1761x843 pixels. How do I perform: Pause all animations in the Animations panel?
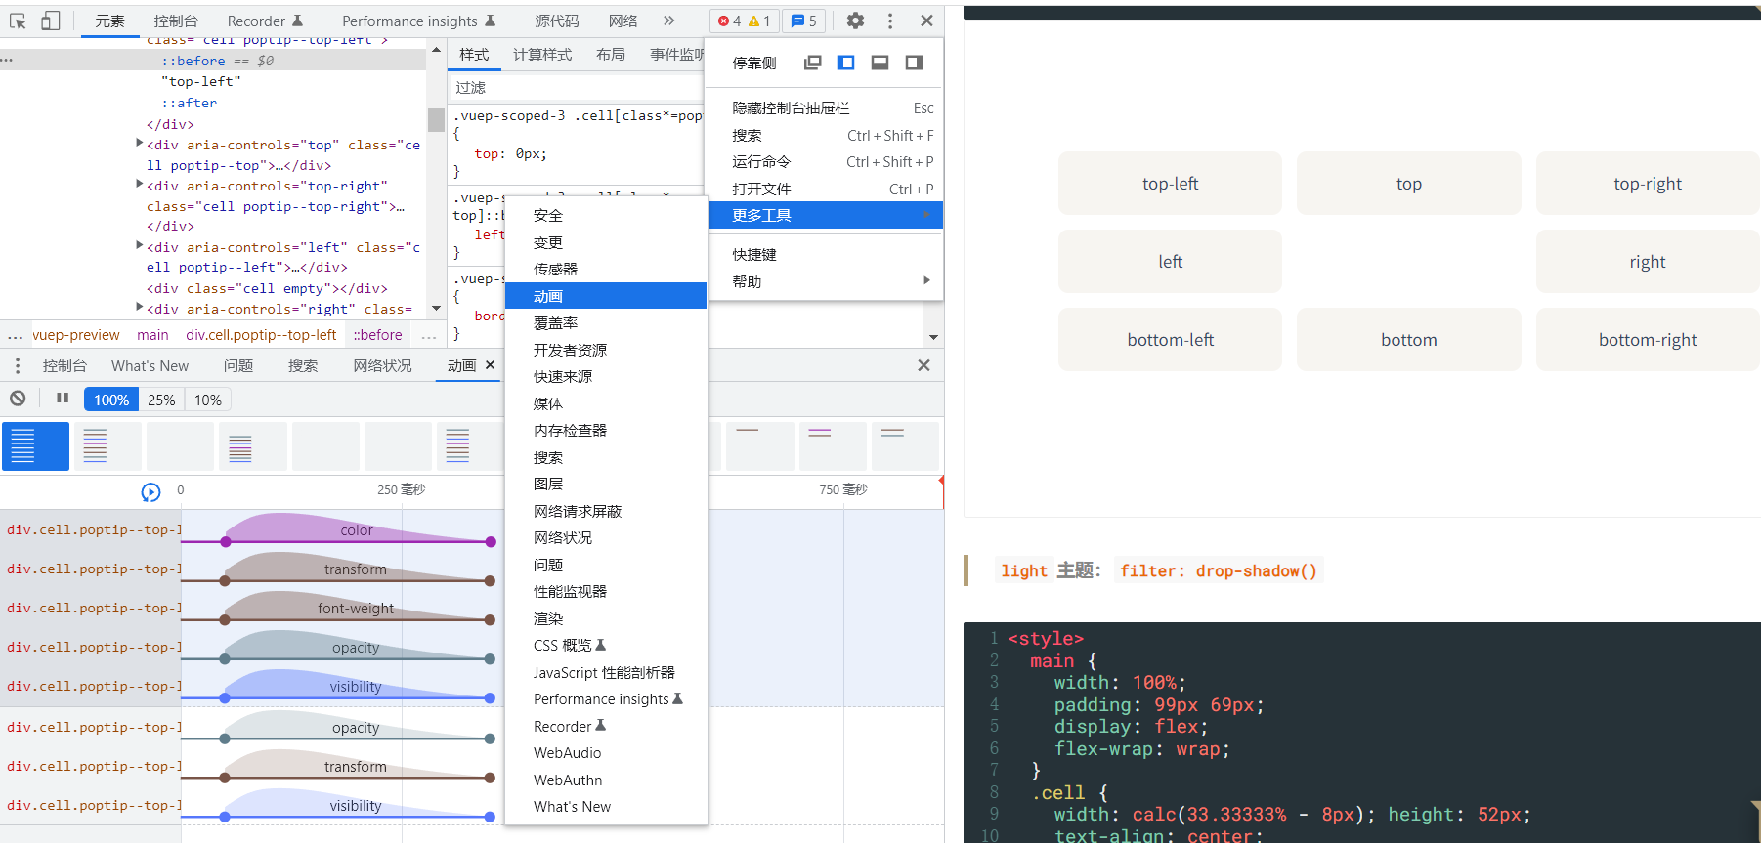click(x=63, y=399)
